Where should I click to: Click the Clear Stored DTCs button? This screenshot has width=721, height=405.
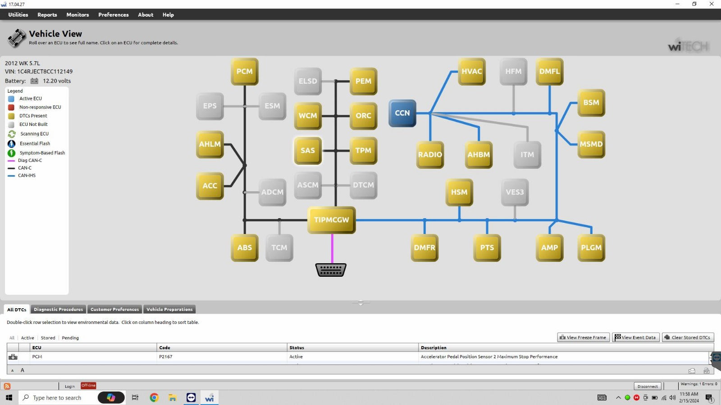tap(688, 337)
